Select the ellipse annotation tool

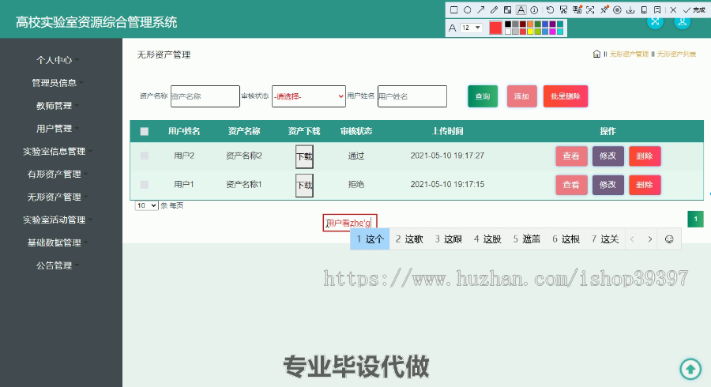coord(467,9)
